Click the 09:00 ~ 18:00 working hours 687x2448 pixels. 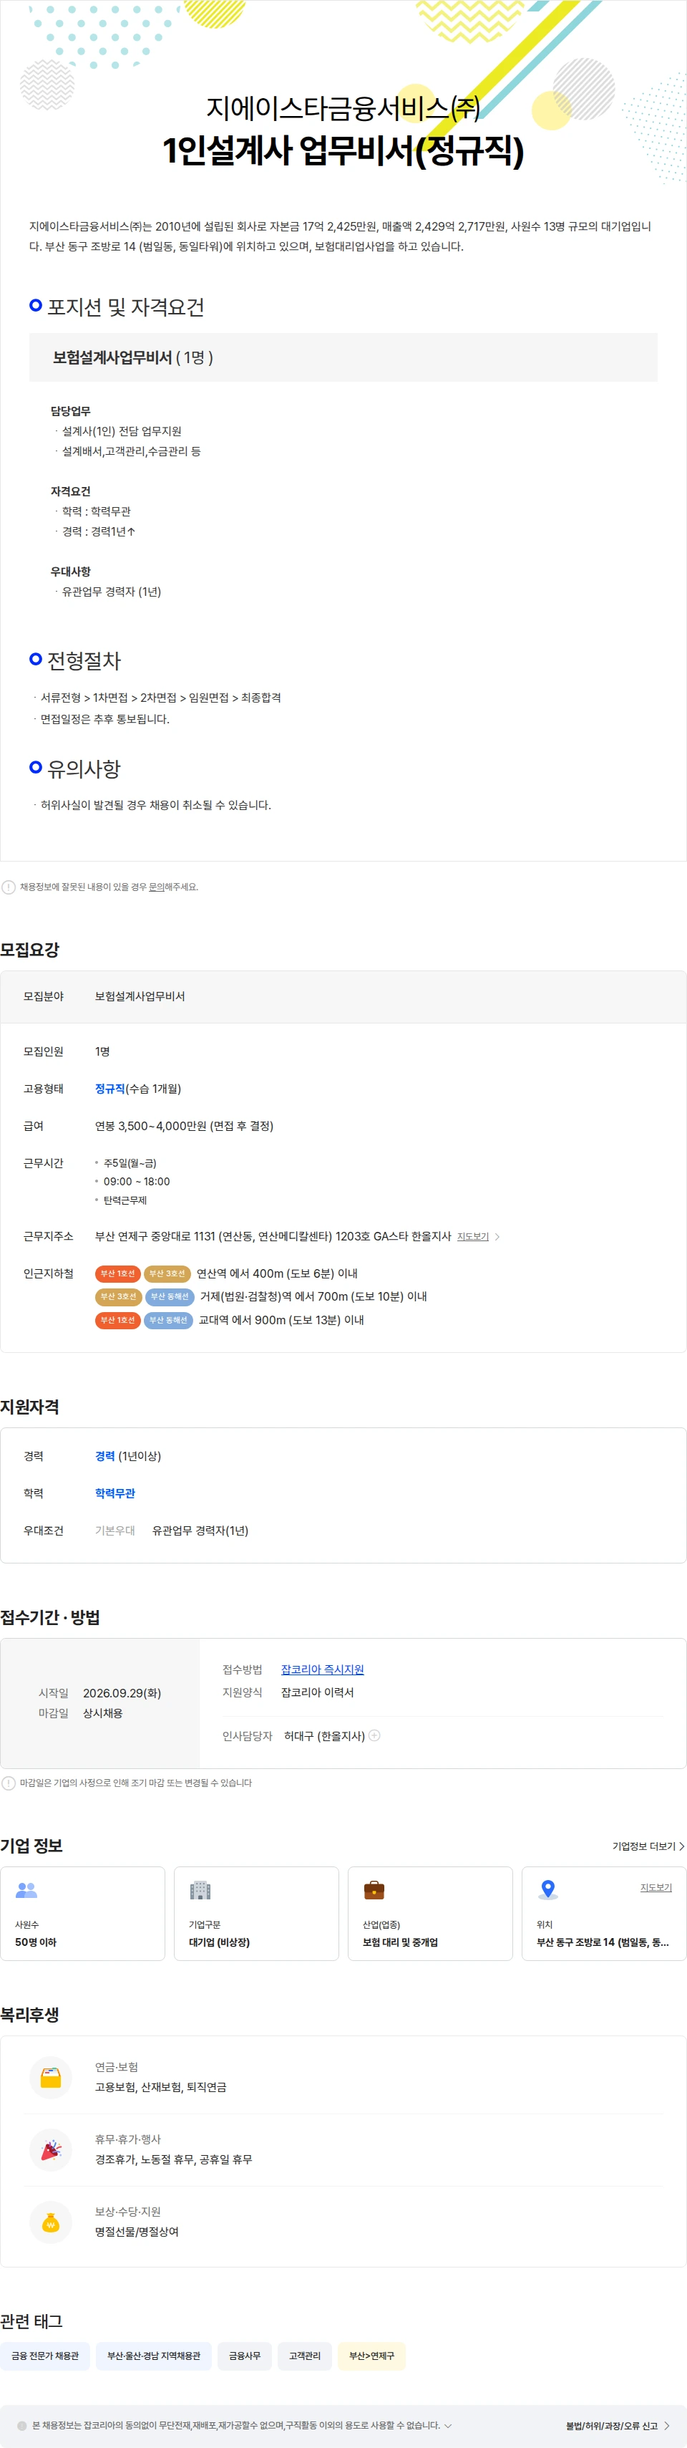(137, 1182)
